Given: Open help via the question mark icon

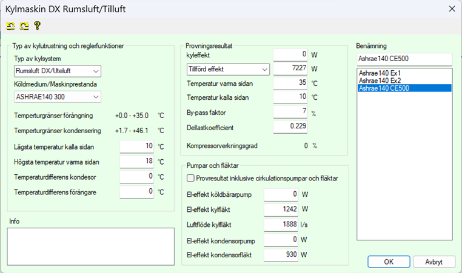Looking at the screenshot, I should (37, 25).
